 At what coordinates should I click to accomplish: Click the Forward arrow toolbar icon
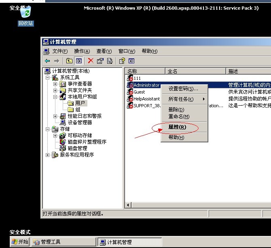coord(57,61)
